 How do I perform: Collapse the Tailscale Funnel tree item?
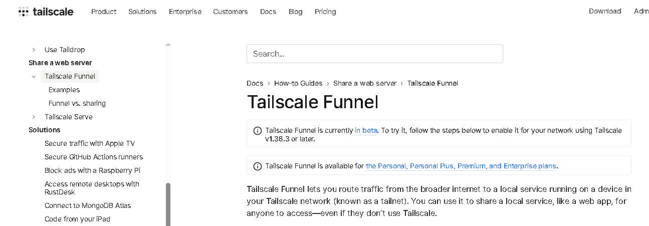[x=34, y=77]
